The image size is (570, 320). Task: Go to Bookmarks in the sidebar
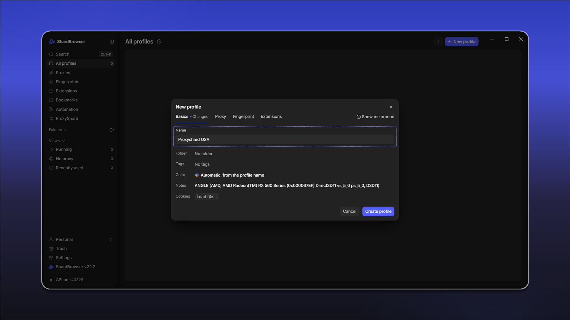[x=81, y=100]
